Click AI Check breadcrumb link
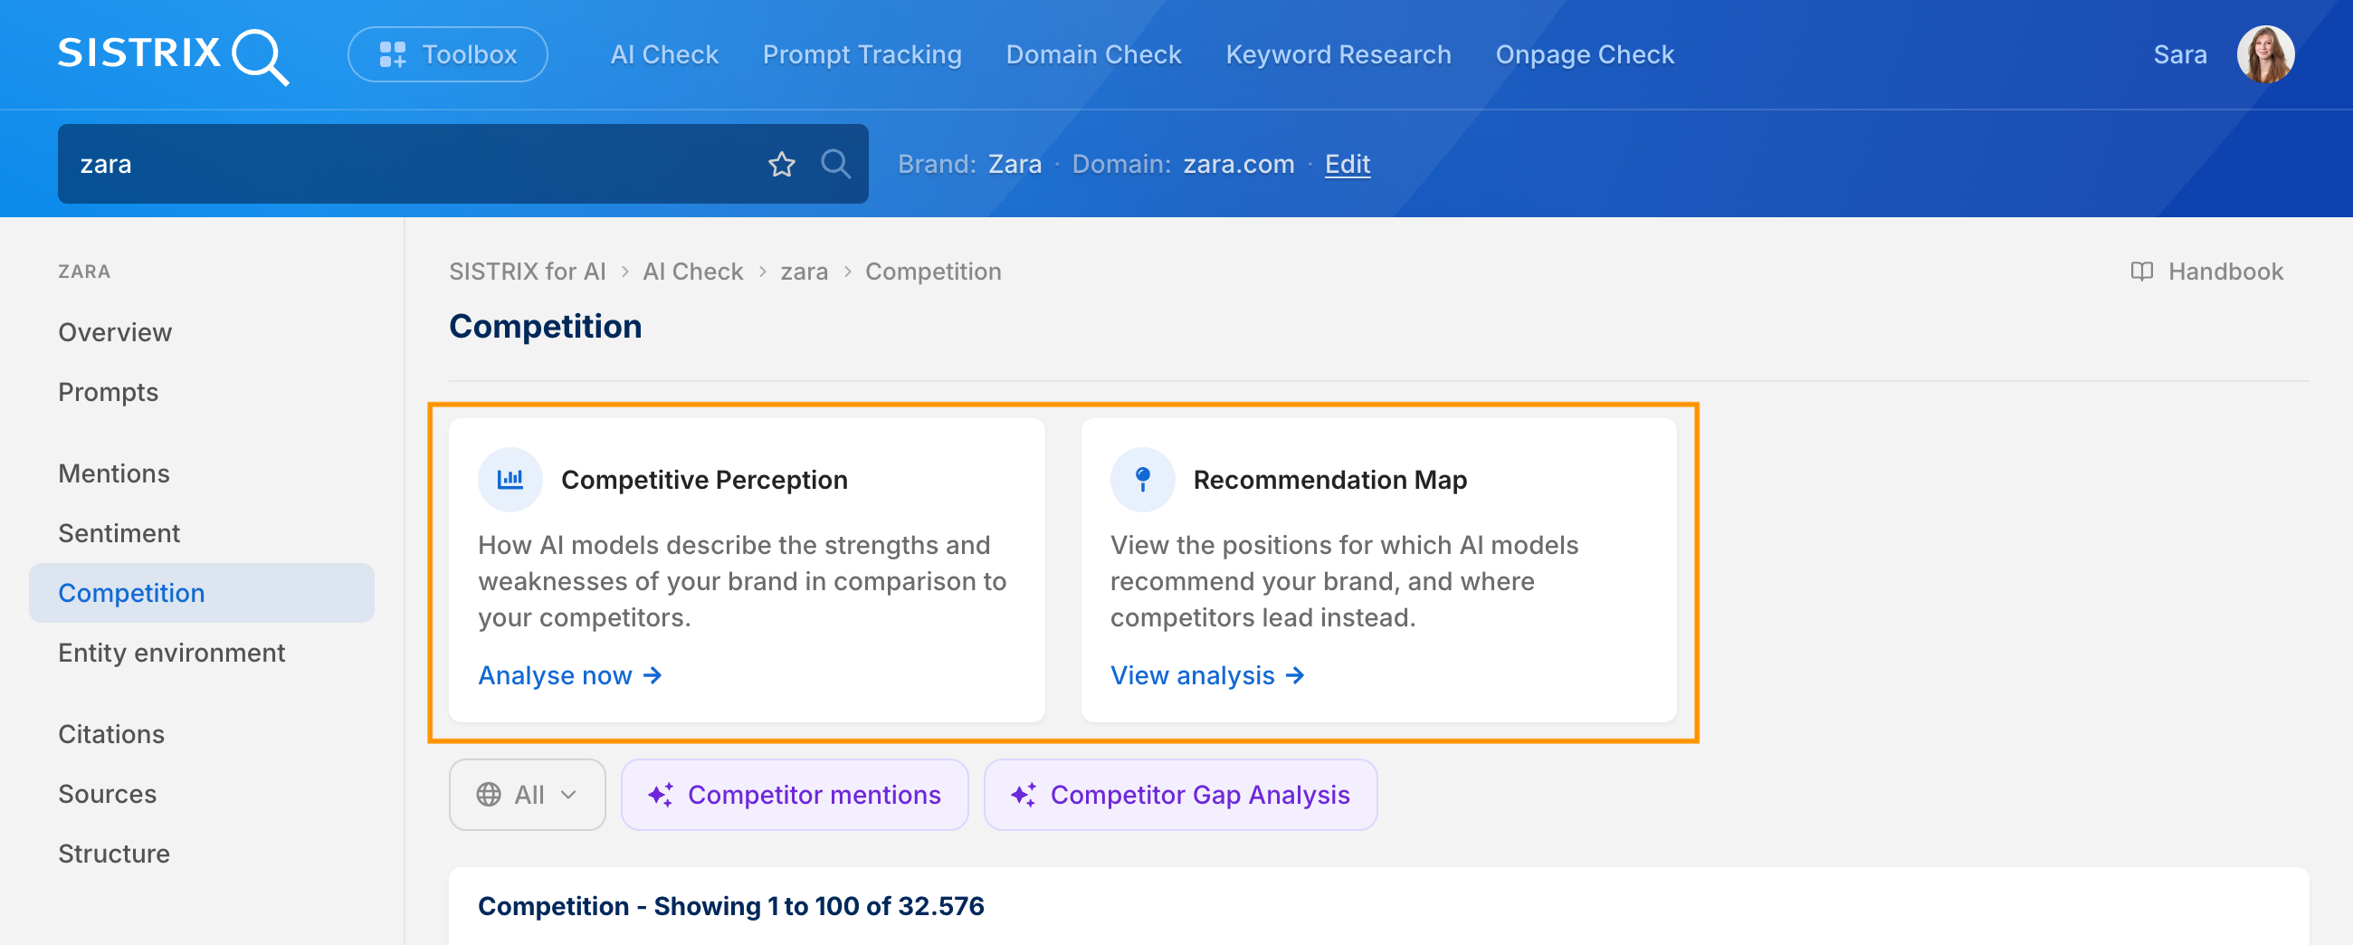 click(692, 272)
